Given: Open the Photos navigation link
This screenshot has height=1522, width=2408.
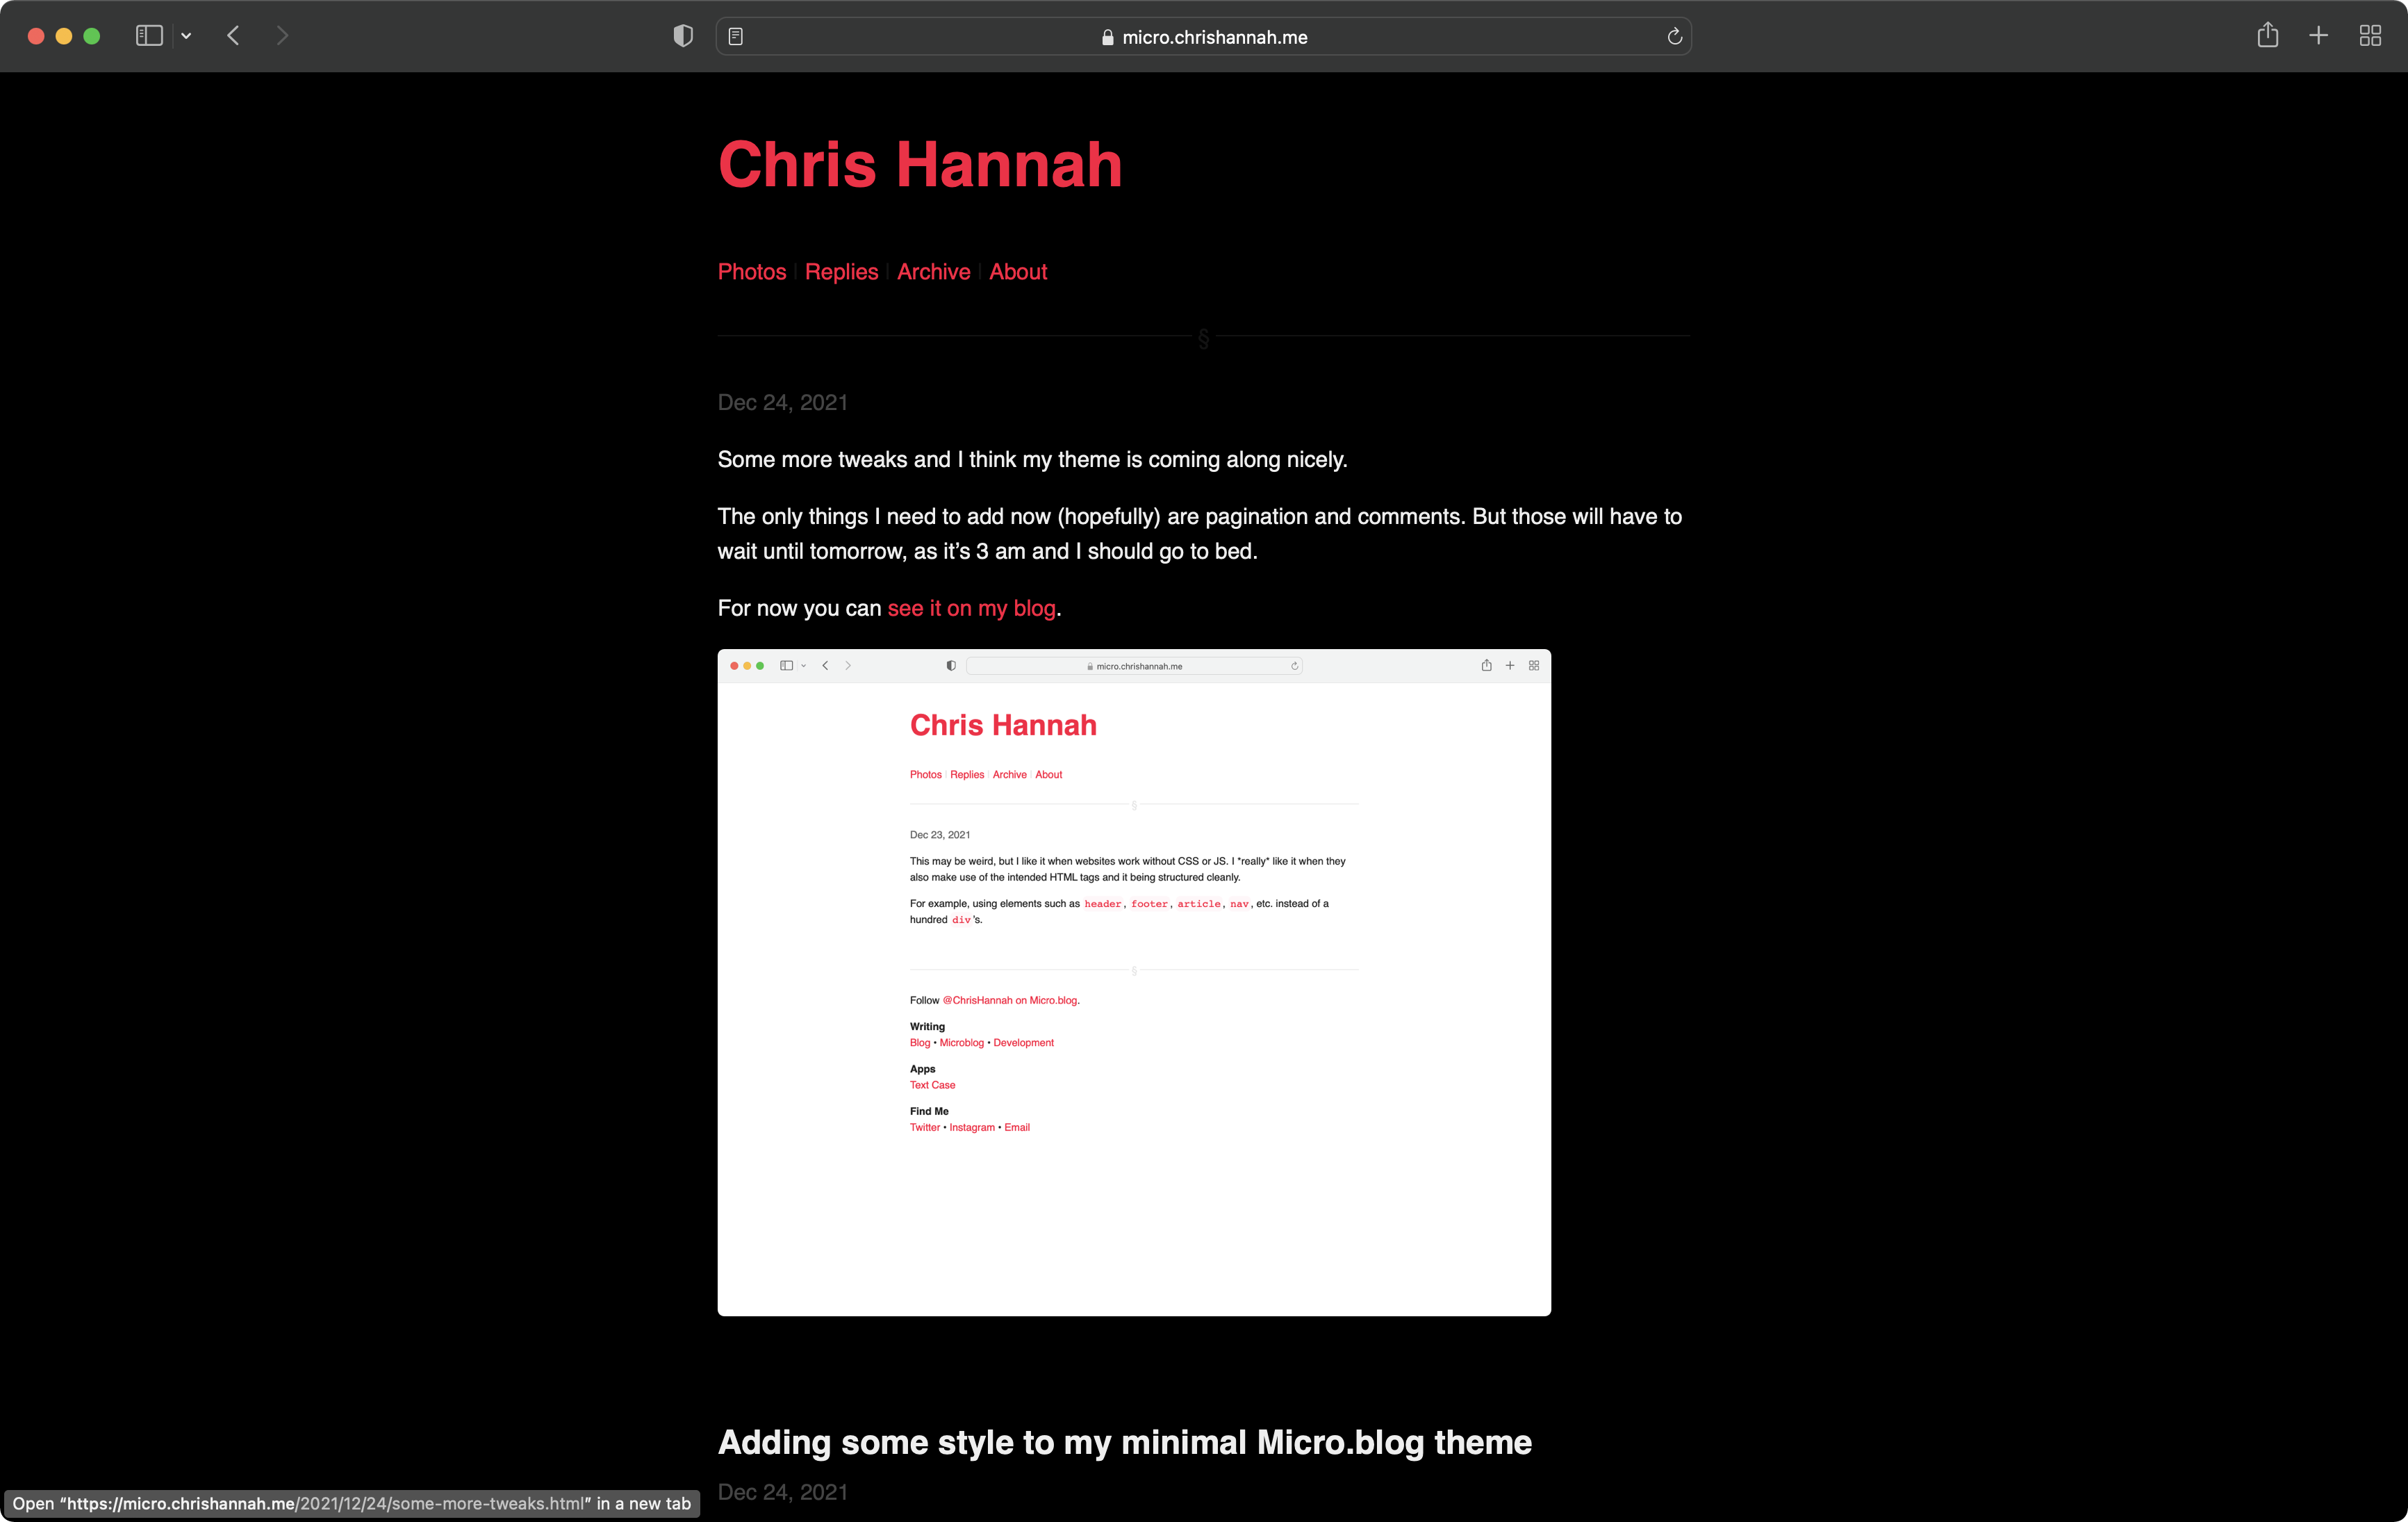Looking at the screenshot, I should [x=751, y=272].
